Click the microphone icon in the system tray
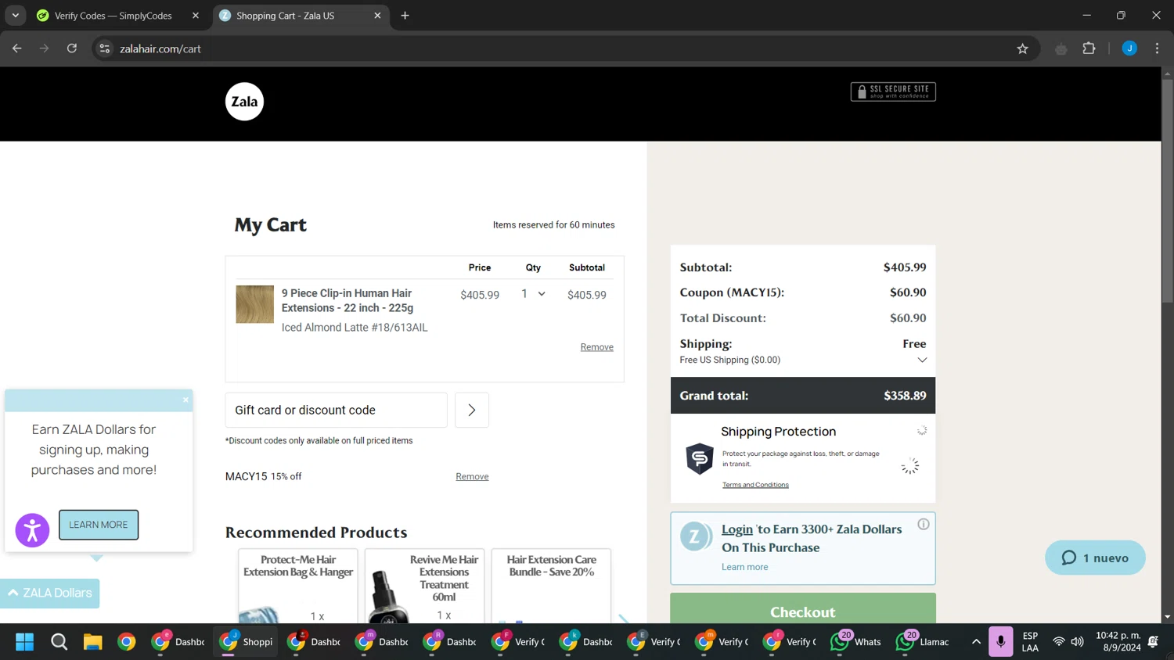This screenshot has width=1174, height=660. [x=1000, y=642]
